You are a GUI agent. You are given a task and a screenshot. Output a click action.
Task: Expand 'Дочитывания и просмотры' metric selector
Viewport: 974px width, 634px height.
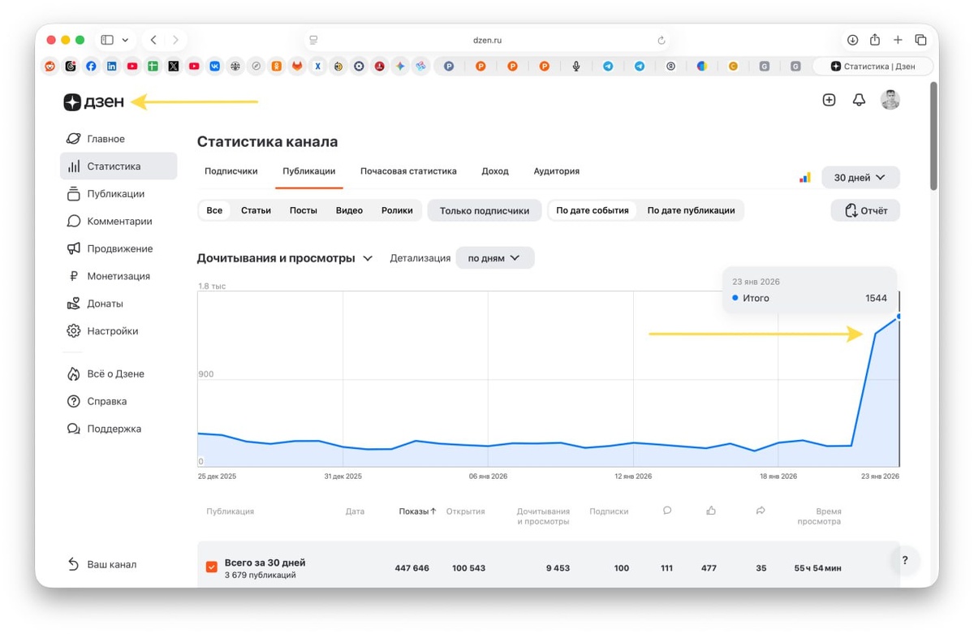285,258
